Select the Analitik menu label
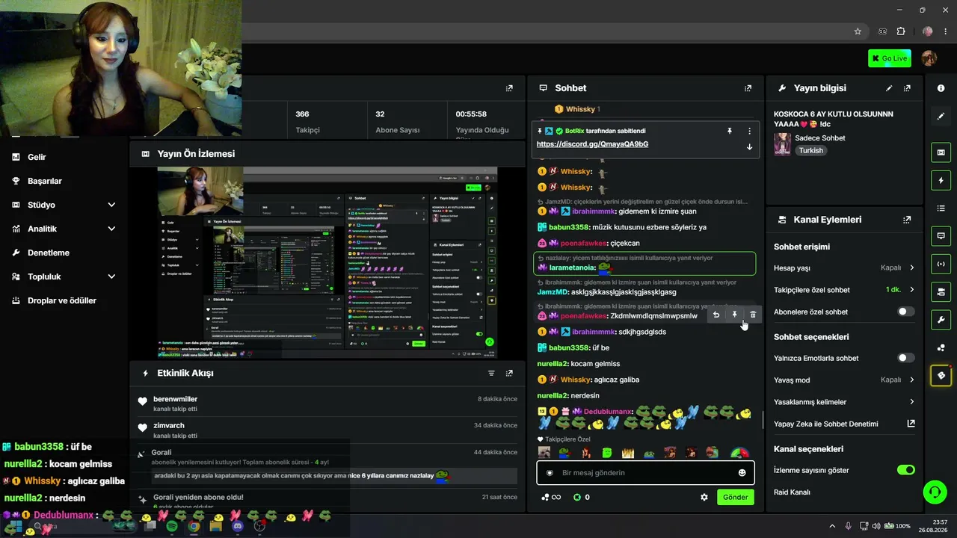This screenshot has width=957, height=538. pyautogui.click(x=42, y=229)
